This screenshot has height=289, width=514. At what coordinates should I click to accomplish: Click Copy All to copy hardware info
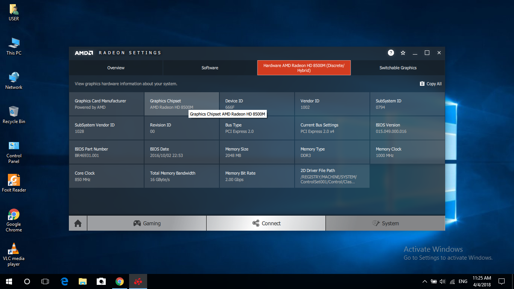(430, 84)
